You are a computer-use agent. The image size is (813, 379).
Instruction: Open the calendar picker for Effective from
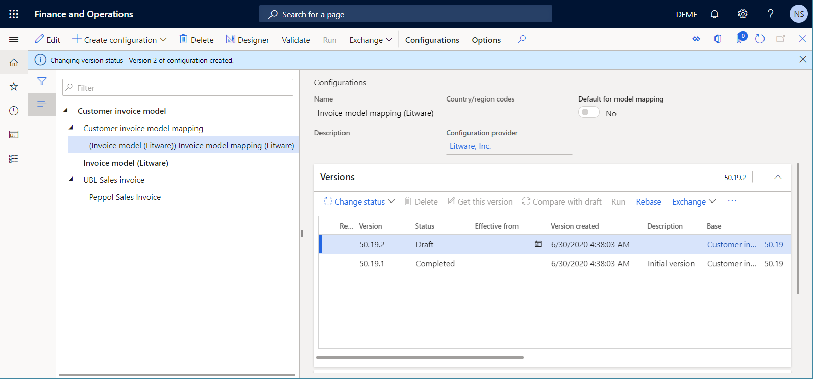538,244
